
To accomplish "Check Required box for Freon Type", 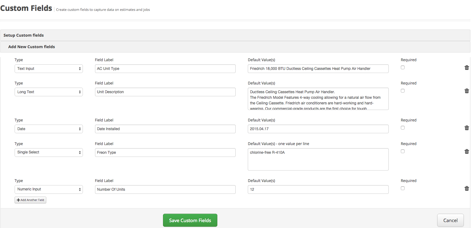I will [403, 151].
